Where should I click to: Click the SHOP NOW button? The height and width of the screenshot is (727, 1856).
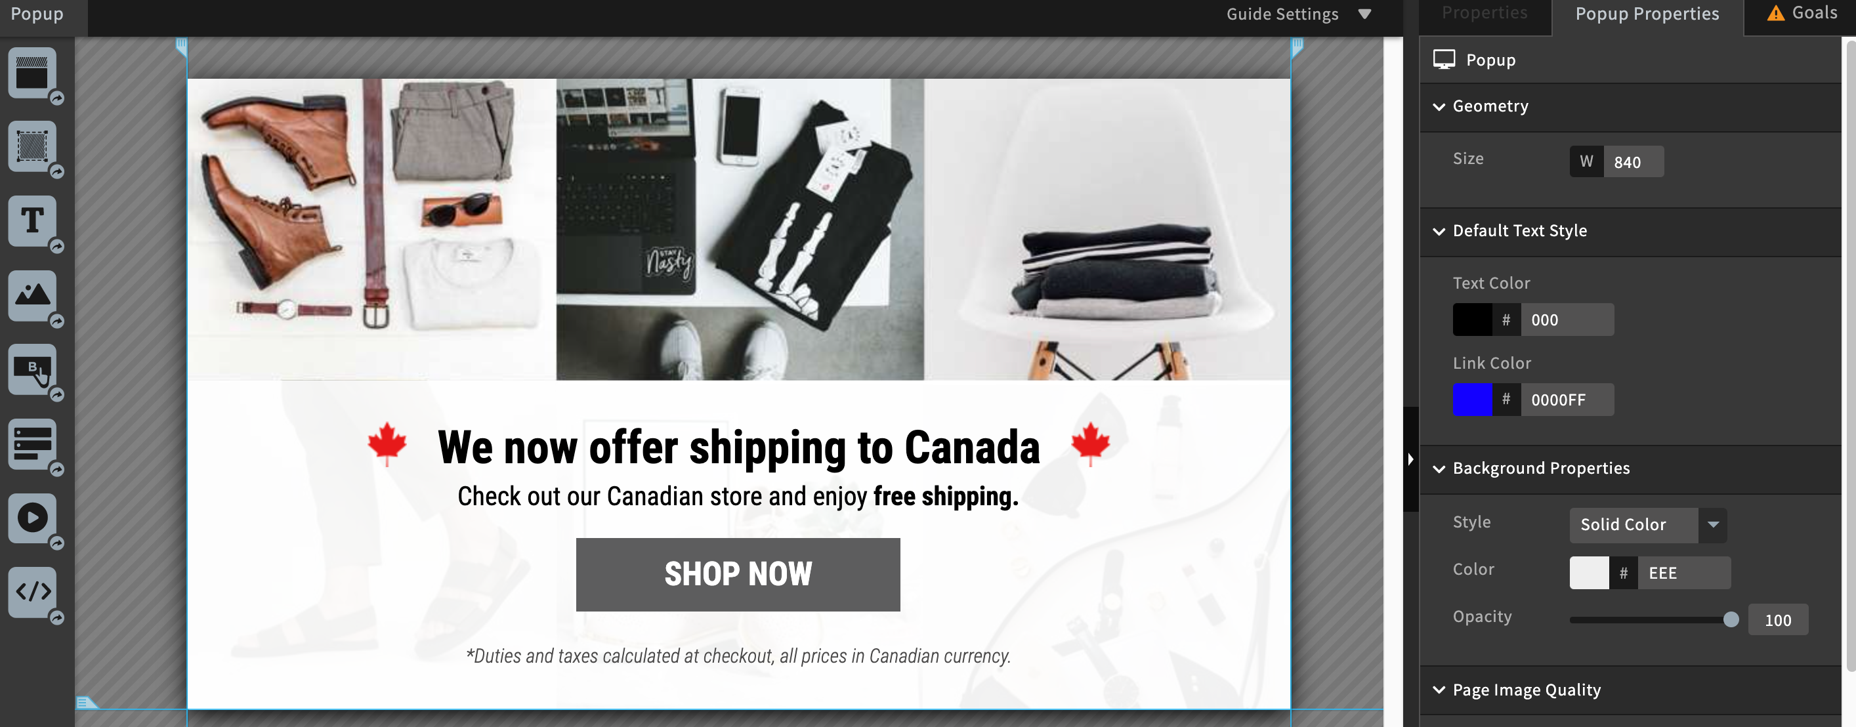click(x=738, y=574)
